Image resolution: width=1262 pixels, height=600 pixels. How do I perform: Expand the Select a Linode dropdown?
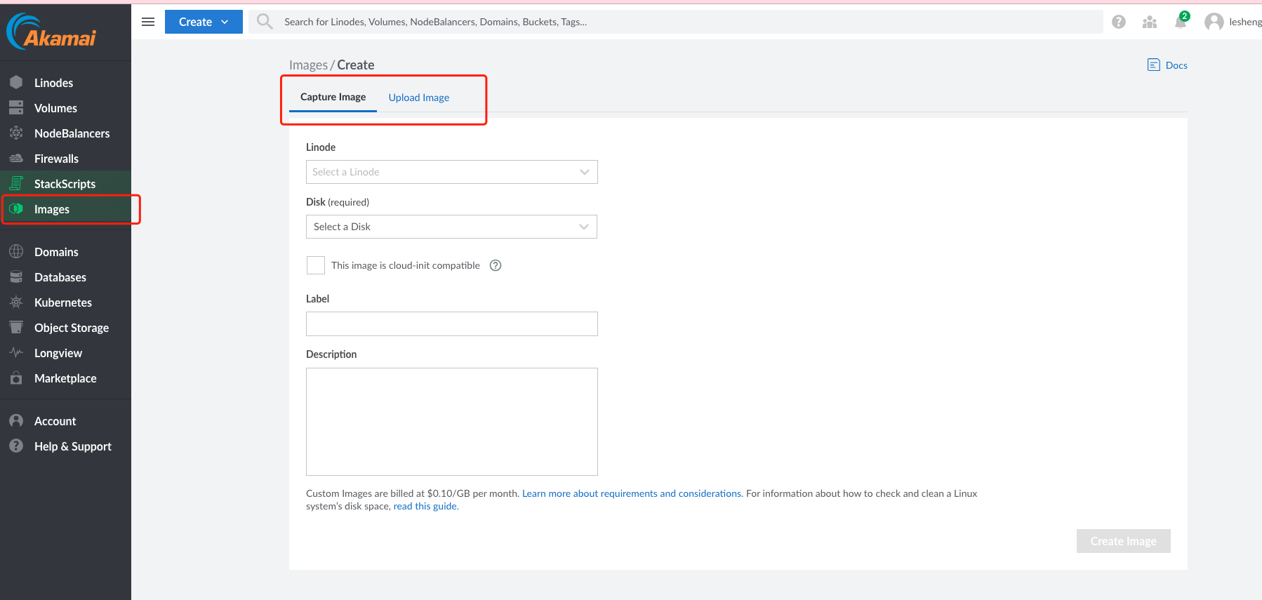(452, 172)
